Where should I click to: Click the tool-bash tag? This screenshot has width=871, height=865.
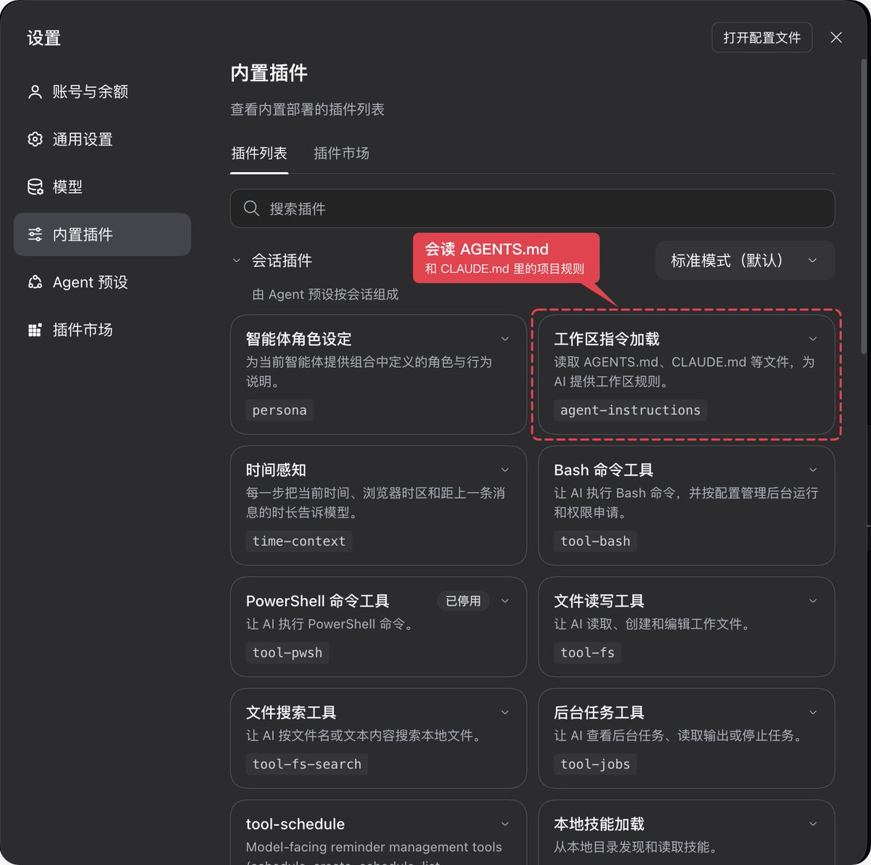[x=595, y=541]
